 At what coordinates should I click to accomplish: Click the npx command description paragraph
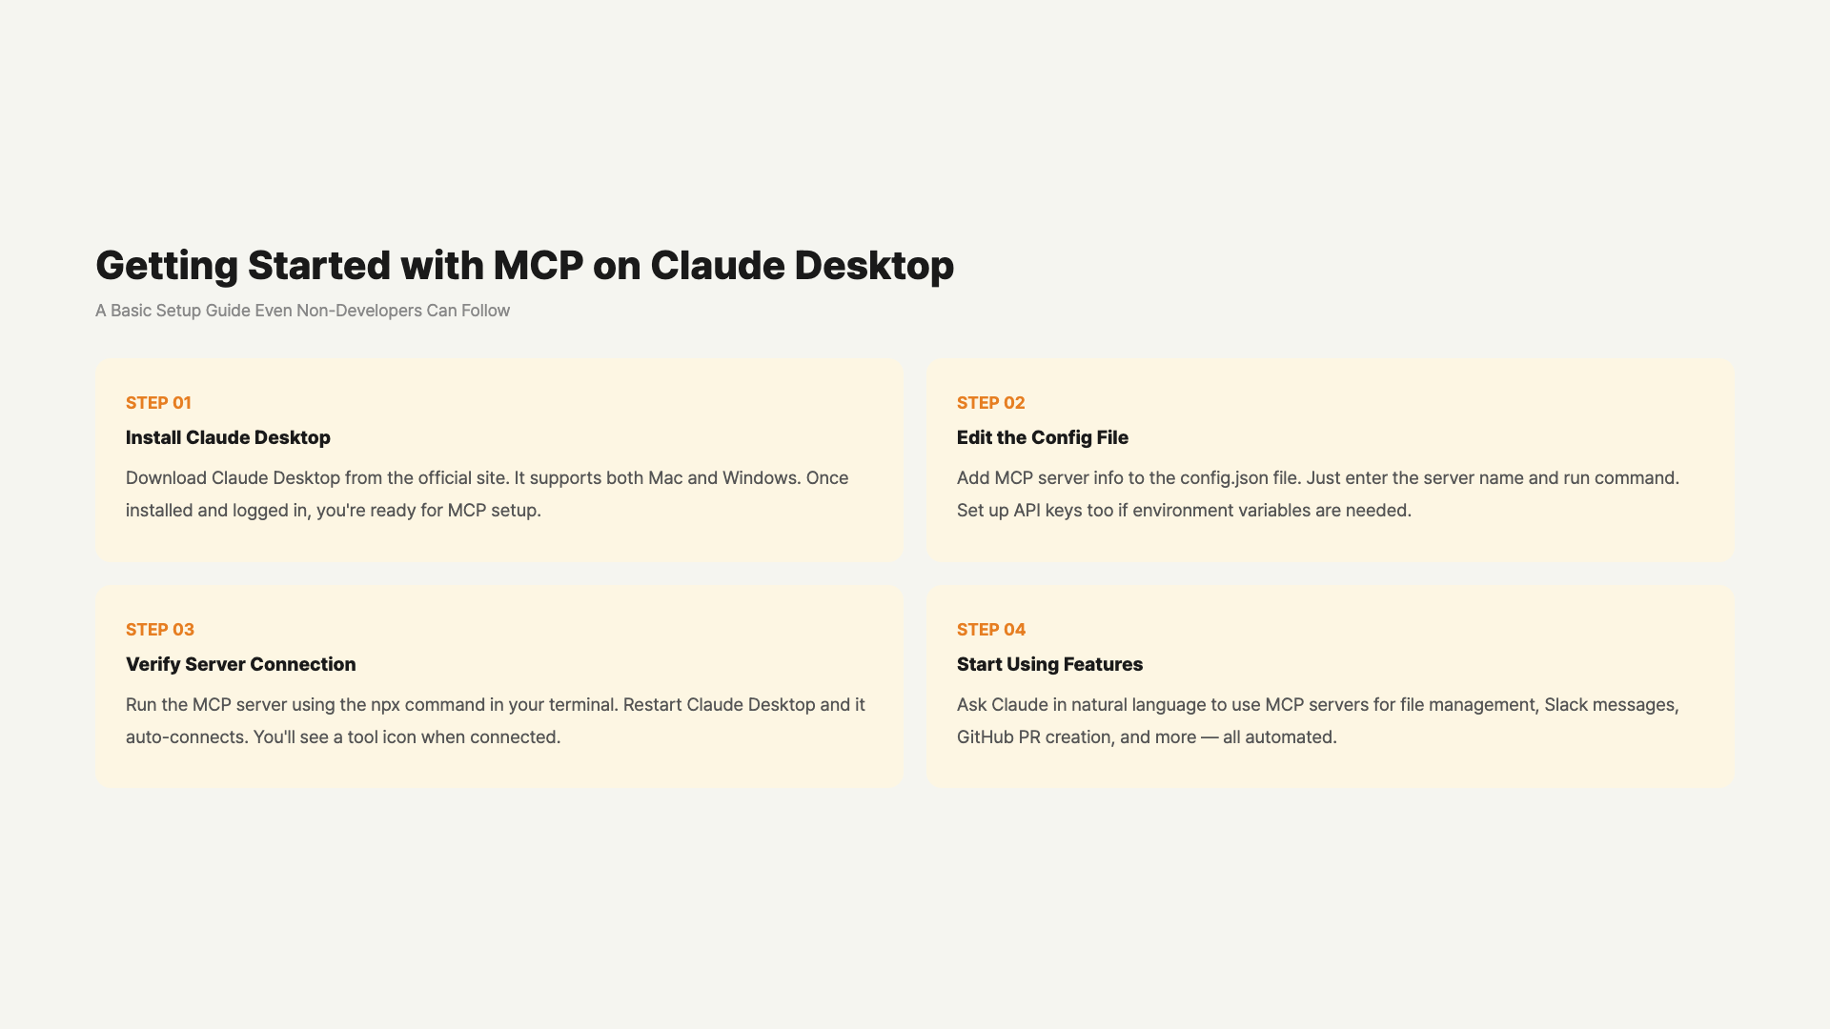495,720
